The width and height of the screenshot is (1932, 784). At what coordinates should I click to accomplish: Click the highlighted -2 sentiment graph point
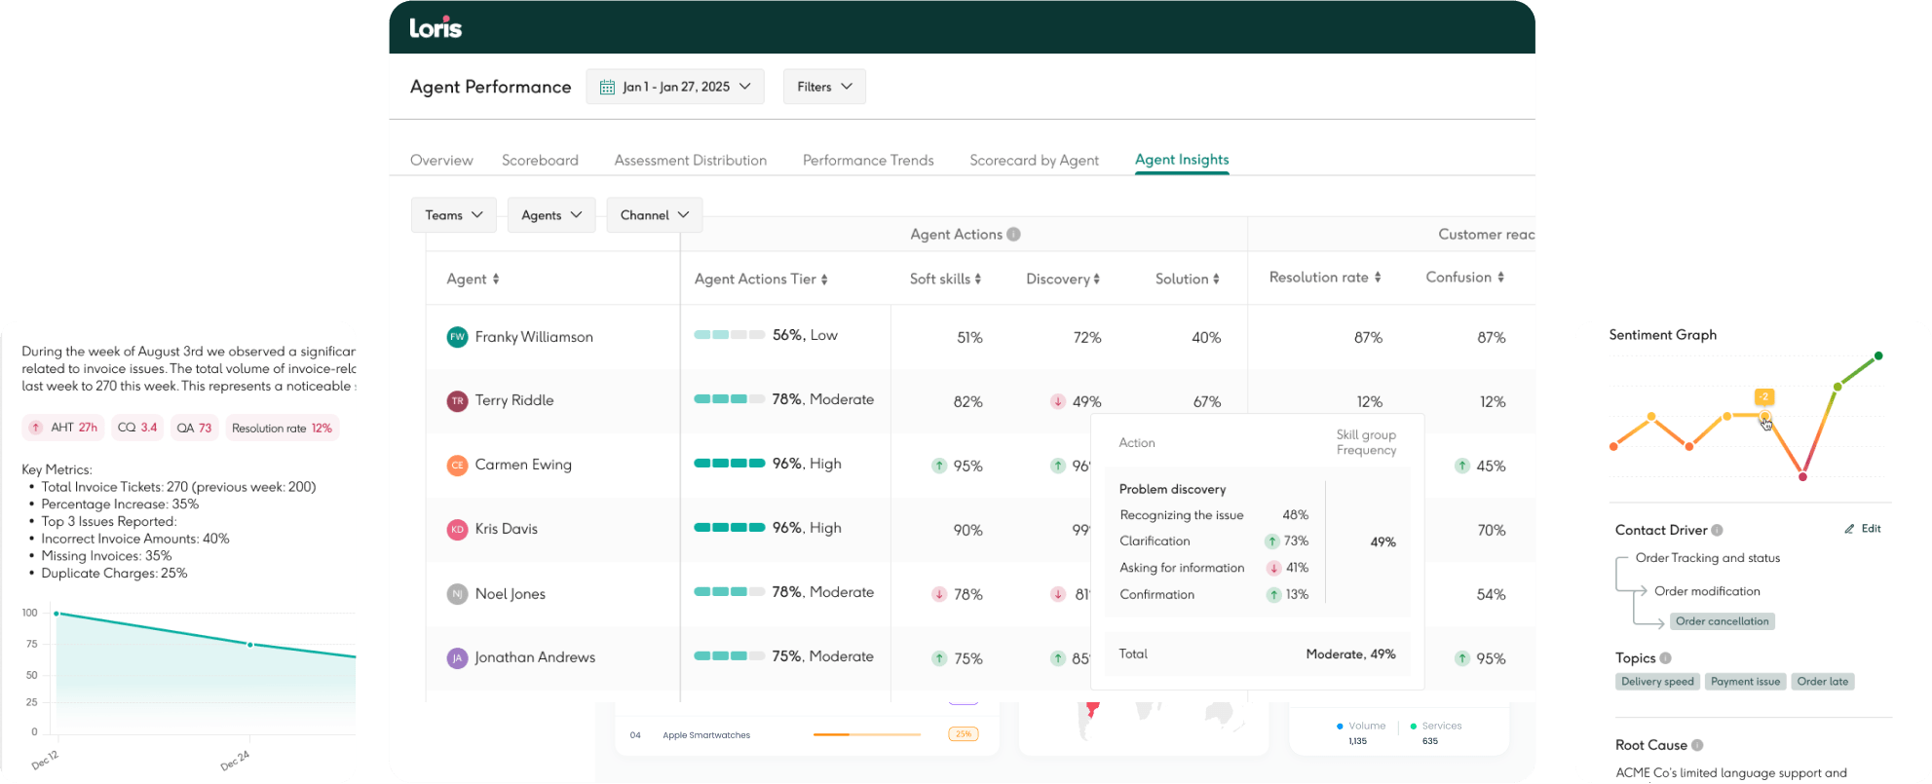pos(1764,417)
